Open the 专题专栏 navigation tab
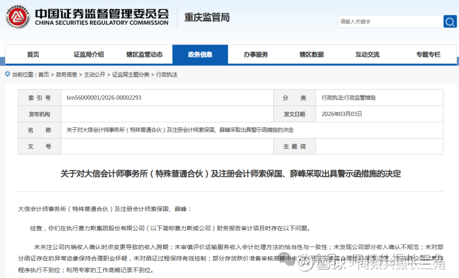459x278 pixels. [x=428, y=54]
